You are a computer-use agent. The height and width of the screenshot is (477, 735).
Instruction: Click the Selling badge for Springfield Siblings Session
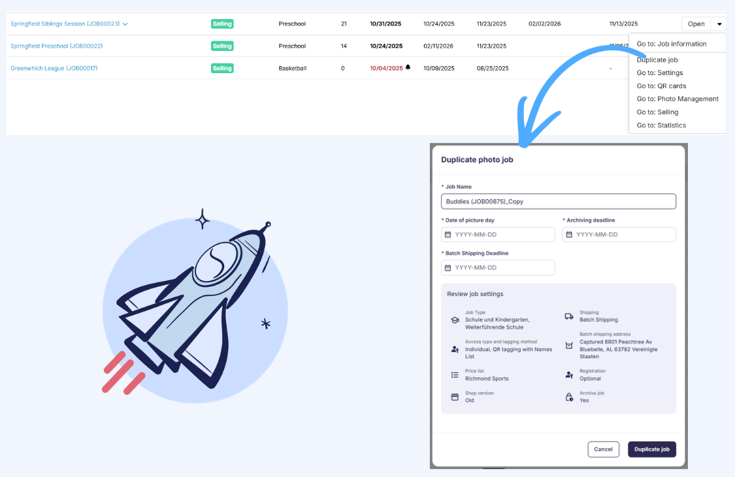[x=222, y=24]
